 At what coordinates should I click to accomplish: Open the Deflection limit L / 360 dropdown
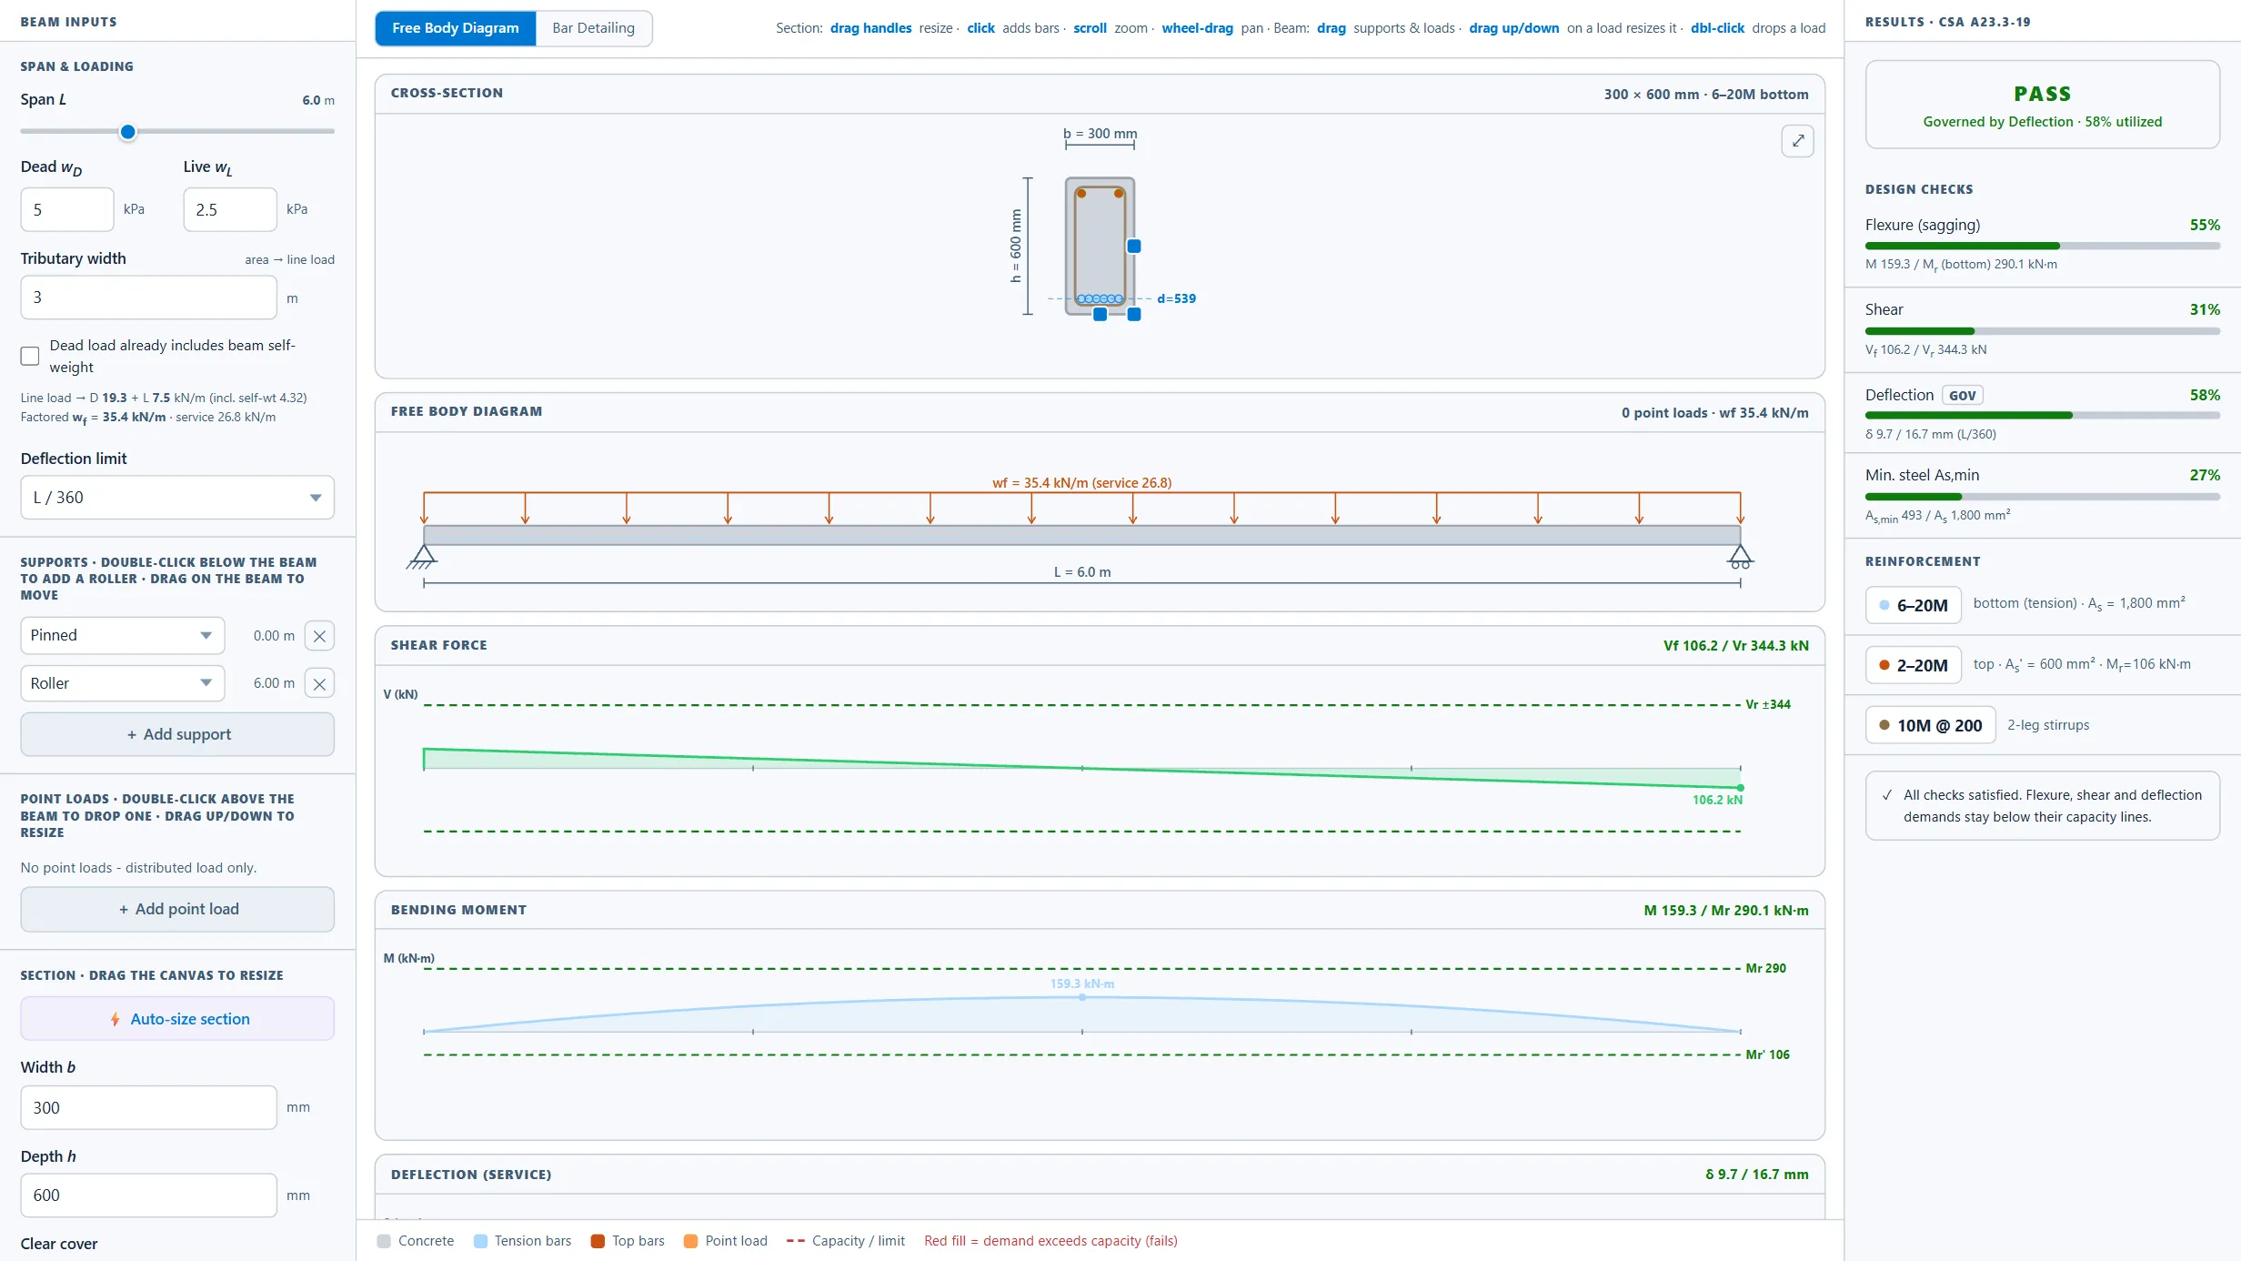click(x=177, y=498)
